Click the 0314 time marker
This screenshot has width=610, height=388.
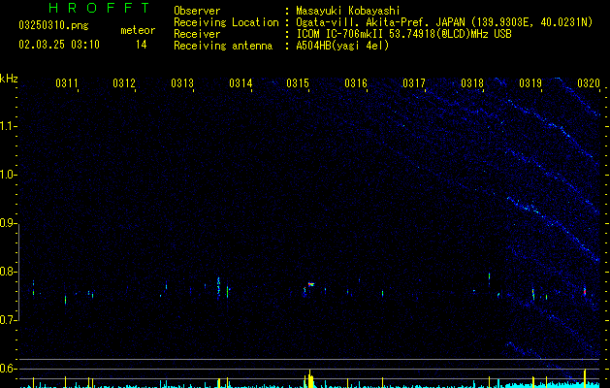[x=241, y=83]
